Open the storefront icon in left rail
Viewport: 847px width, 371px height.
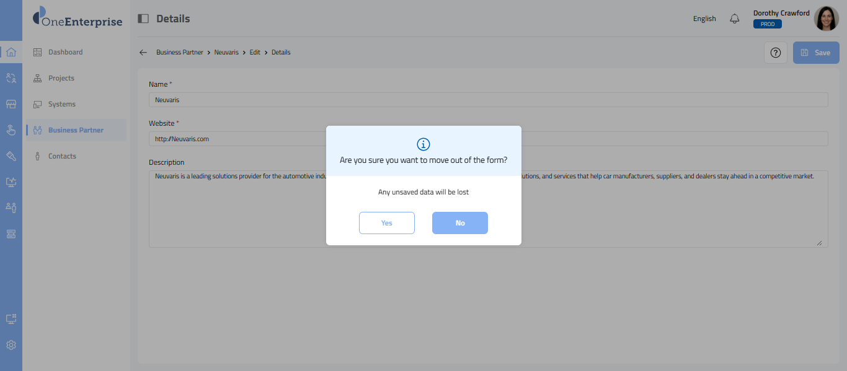[11, 104]
